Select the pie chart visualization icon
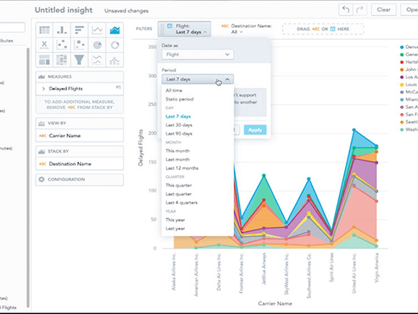 pos(97,45)
